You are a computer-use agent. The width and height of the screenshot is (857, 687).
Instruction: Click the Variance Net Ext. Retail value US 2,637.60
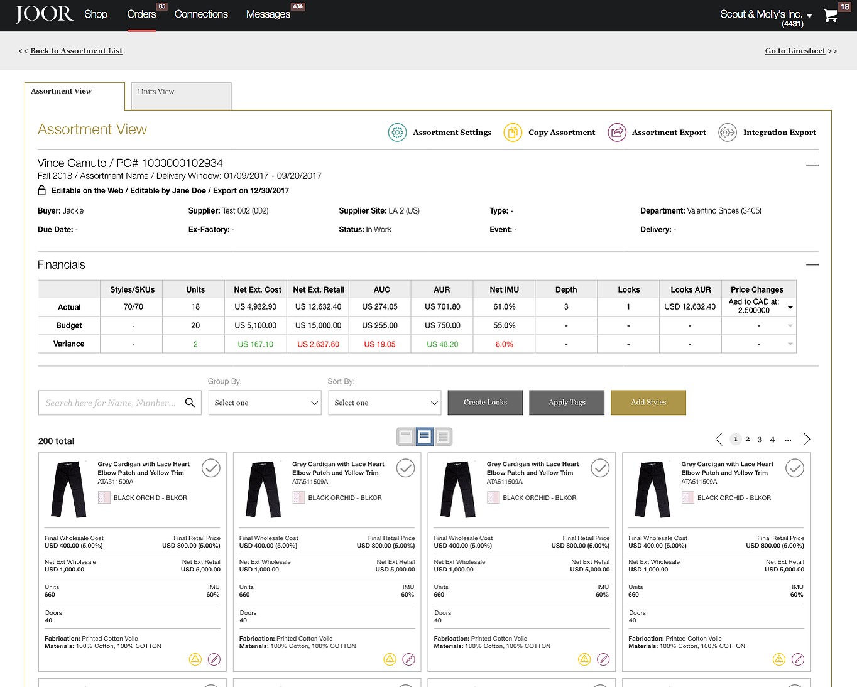(319, 344)
